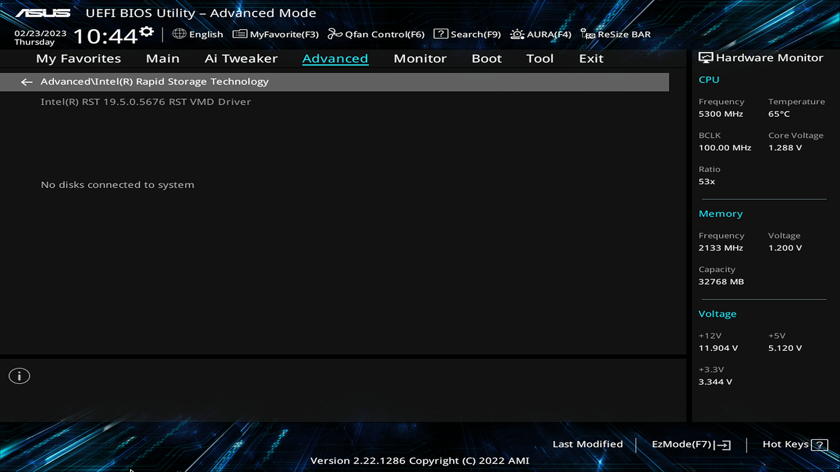840x472 pixels.
Task: Open the Ai Tweaker tab
Action: point(241,59)
